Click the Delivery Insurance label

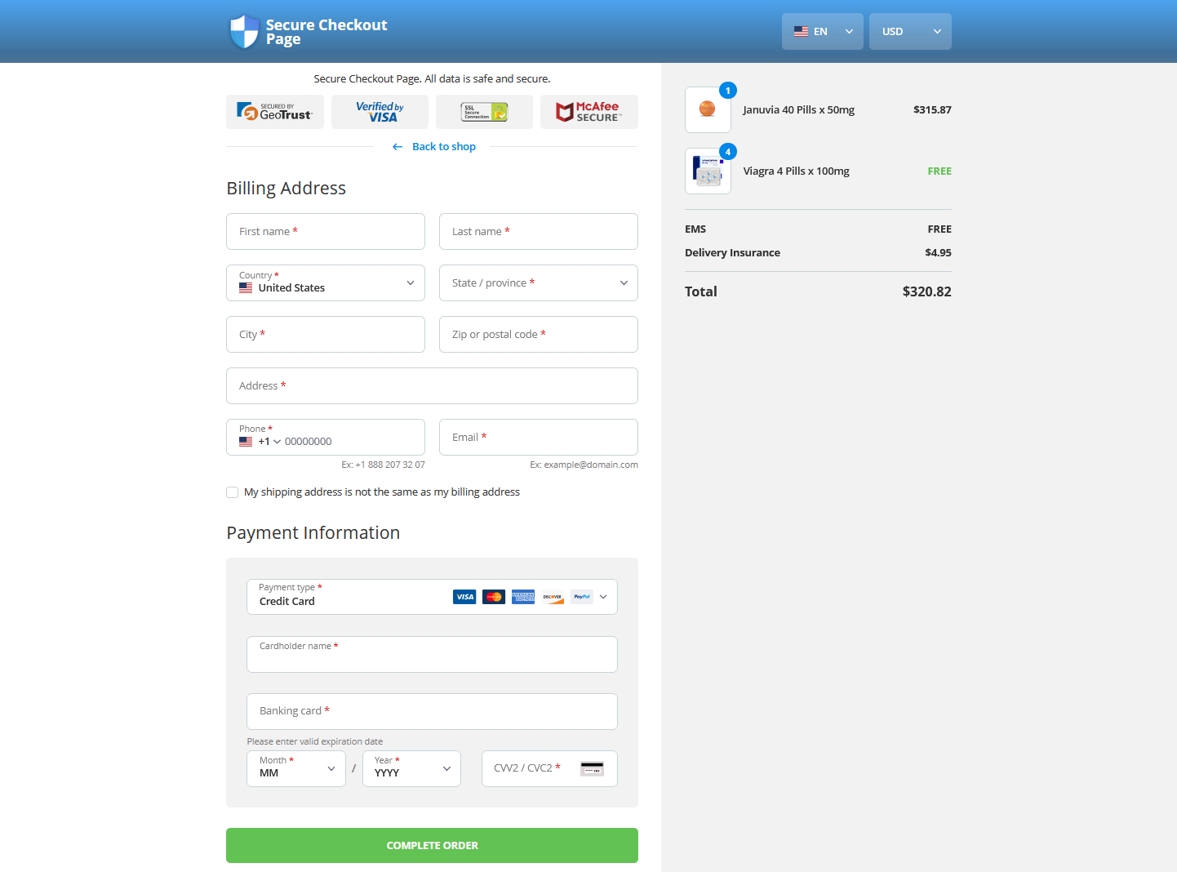click(x=732, y=252)
